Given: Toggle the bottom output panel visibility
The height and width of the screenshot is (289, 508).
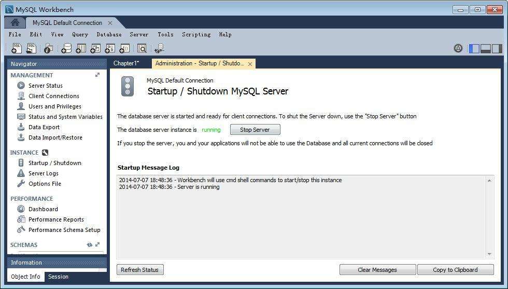Looking at the screenshot, I should [x=485, y=49].
